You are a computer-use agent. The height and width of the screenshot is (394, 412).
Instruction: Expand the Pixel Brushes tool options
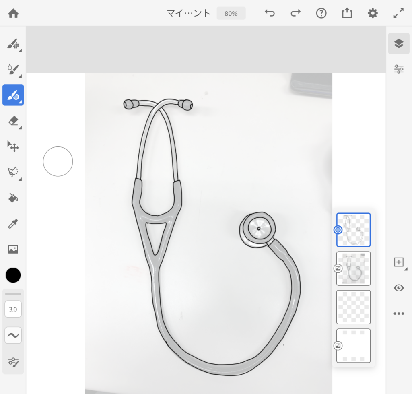click(20, 50)
